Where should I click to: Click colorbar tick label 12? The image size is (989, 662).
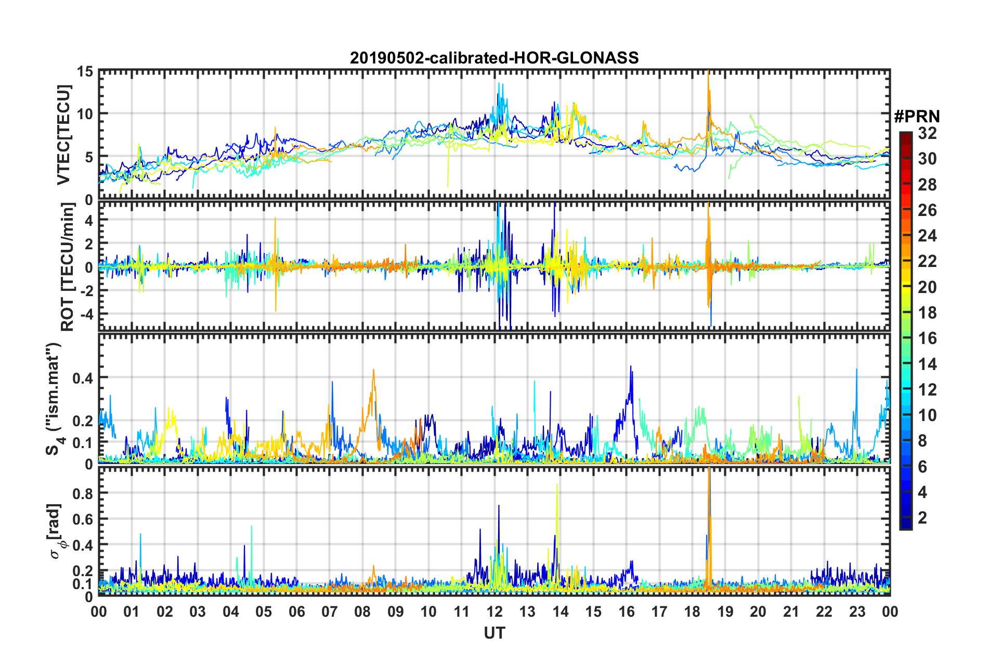(x=927, y=389)
